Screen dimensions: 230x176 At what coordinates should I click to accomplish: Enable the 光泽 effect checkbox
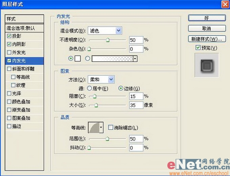[x=9, y=94]
